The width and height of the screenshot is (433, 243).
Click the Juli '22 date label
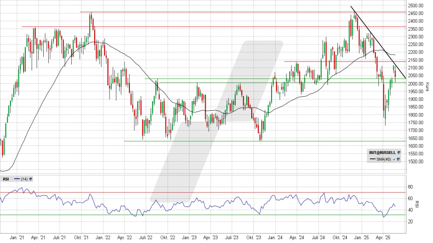[x=146, y=238]
